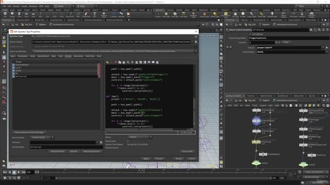Open the gear menu in the parameter pane
The width and height of the screenshot is (330, 185).
[311, 30]
